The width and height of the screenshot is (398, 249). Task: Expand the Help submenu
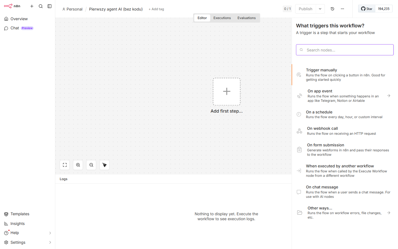click(x=50, y=233)
